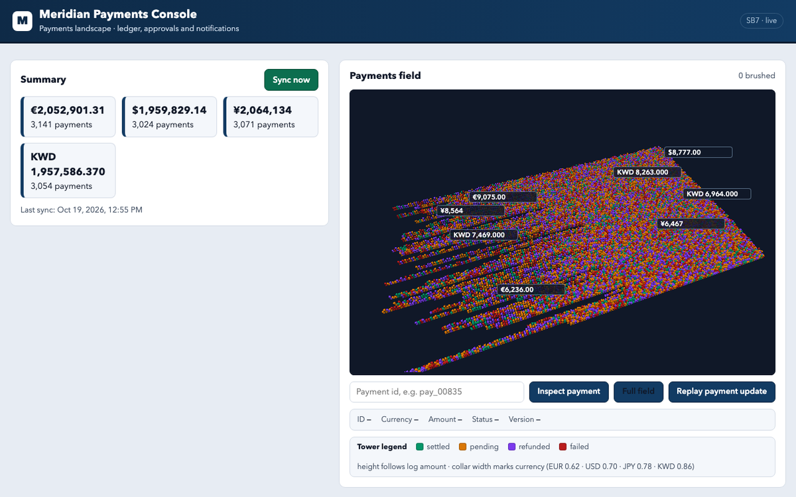Click the KWD 6,964.000 tower label
This screenshot has width=796, height=497.
717,194
